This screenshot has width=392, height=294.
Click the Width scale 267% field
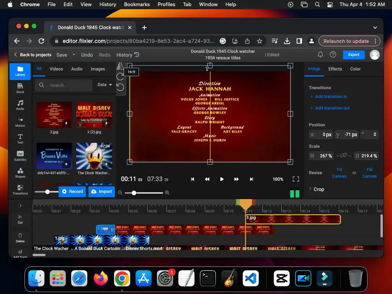point(321,156)
